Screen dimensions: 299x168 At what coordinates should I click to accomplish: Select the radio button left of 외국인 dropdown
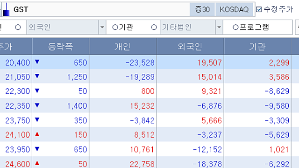point(18,27)
